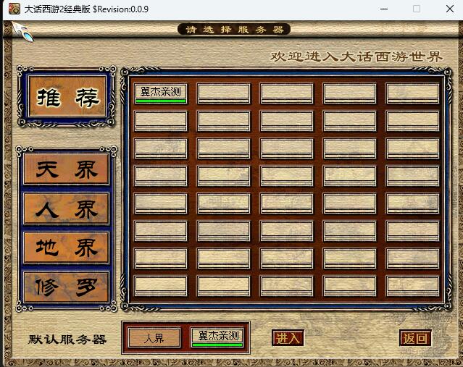Click the 欢迎进入大话西游世界 welcome text
Screen dimensions: 463x367
point(356,56)
